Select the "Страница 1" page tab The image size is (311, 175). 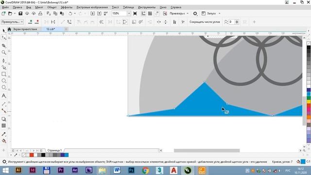click(x=54, y=150)
